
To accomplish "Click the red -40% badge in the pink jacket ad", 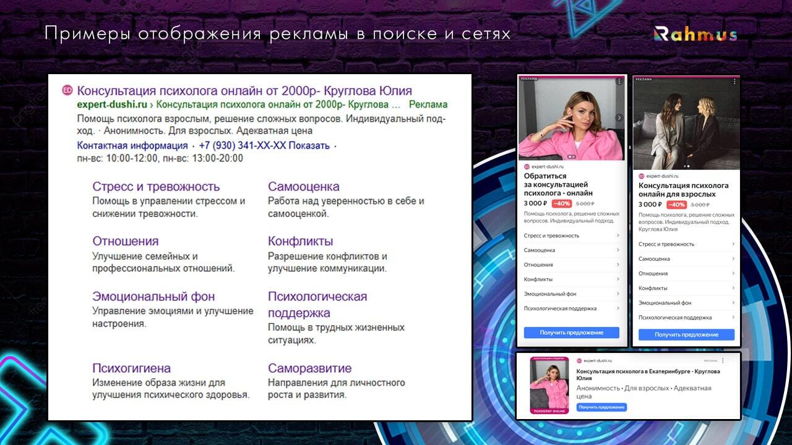I will [x=562, y=203].
